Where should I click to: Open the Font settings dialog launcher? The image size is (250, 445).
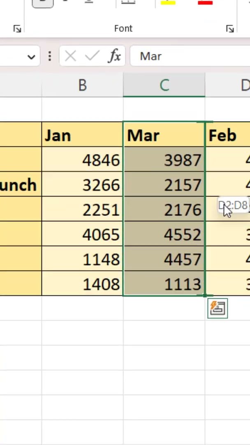click(229, 28)
